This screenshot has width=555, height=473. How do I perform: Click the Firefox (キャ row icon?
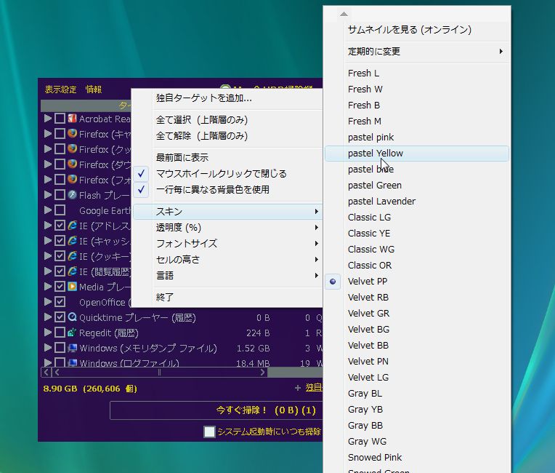tap(72, 133)
